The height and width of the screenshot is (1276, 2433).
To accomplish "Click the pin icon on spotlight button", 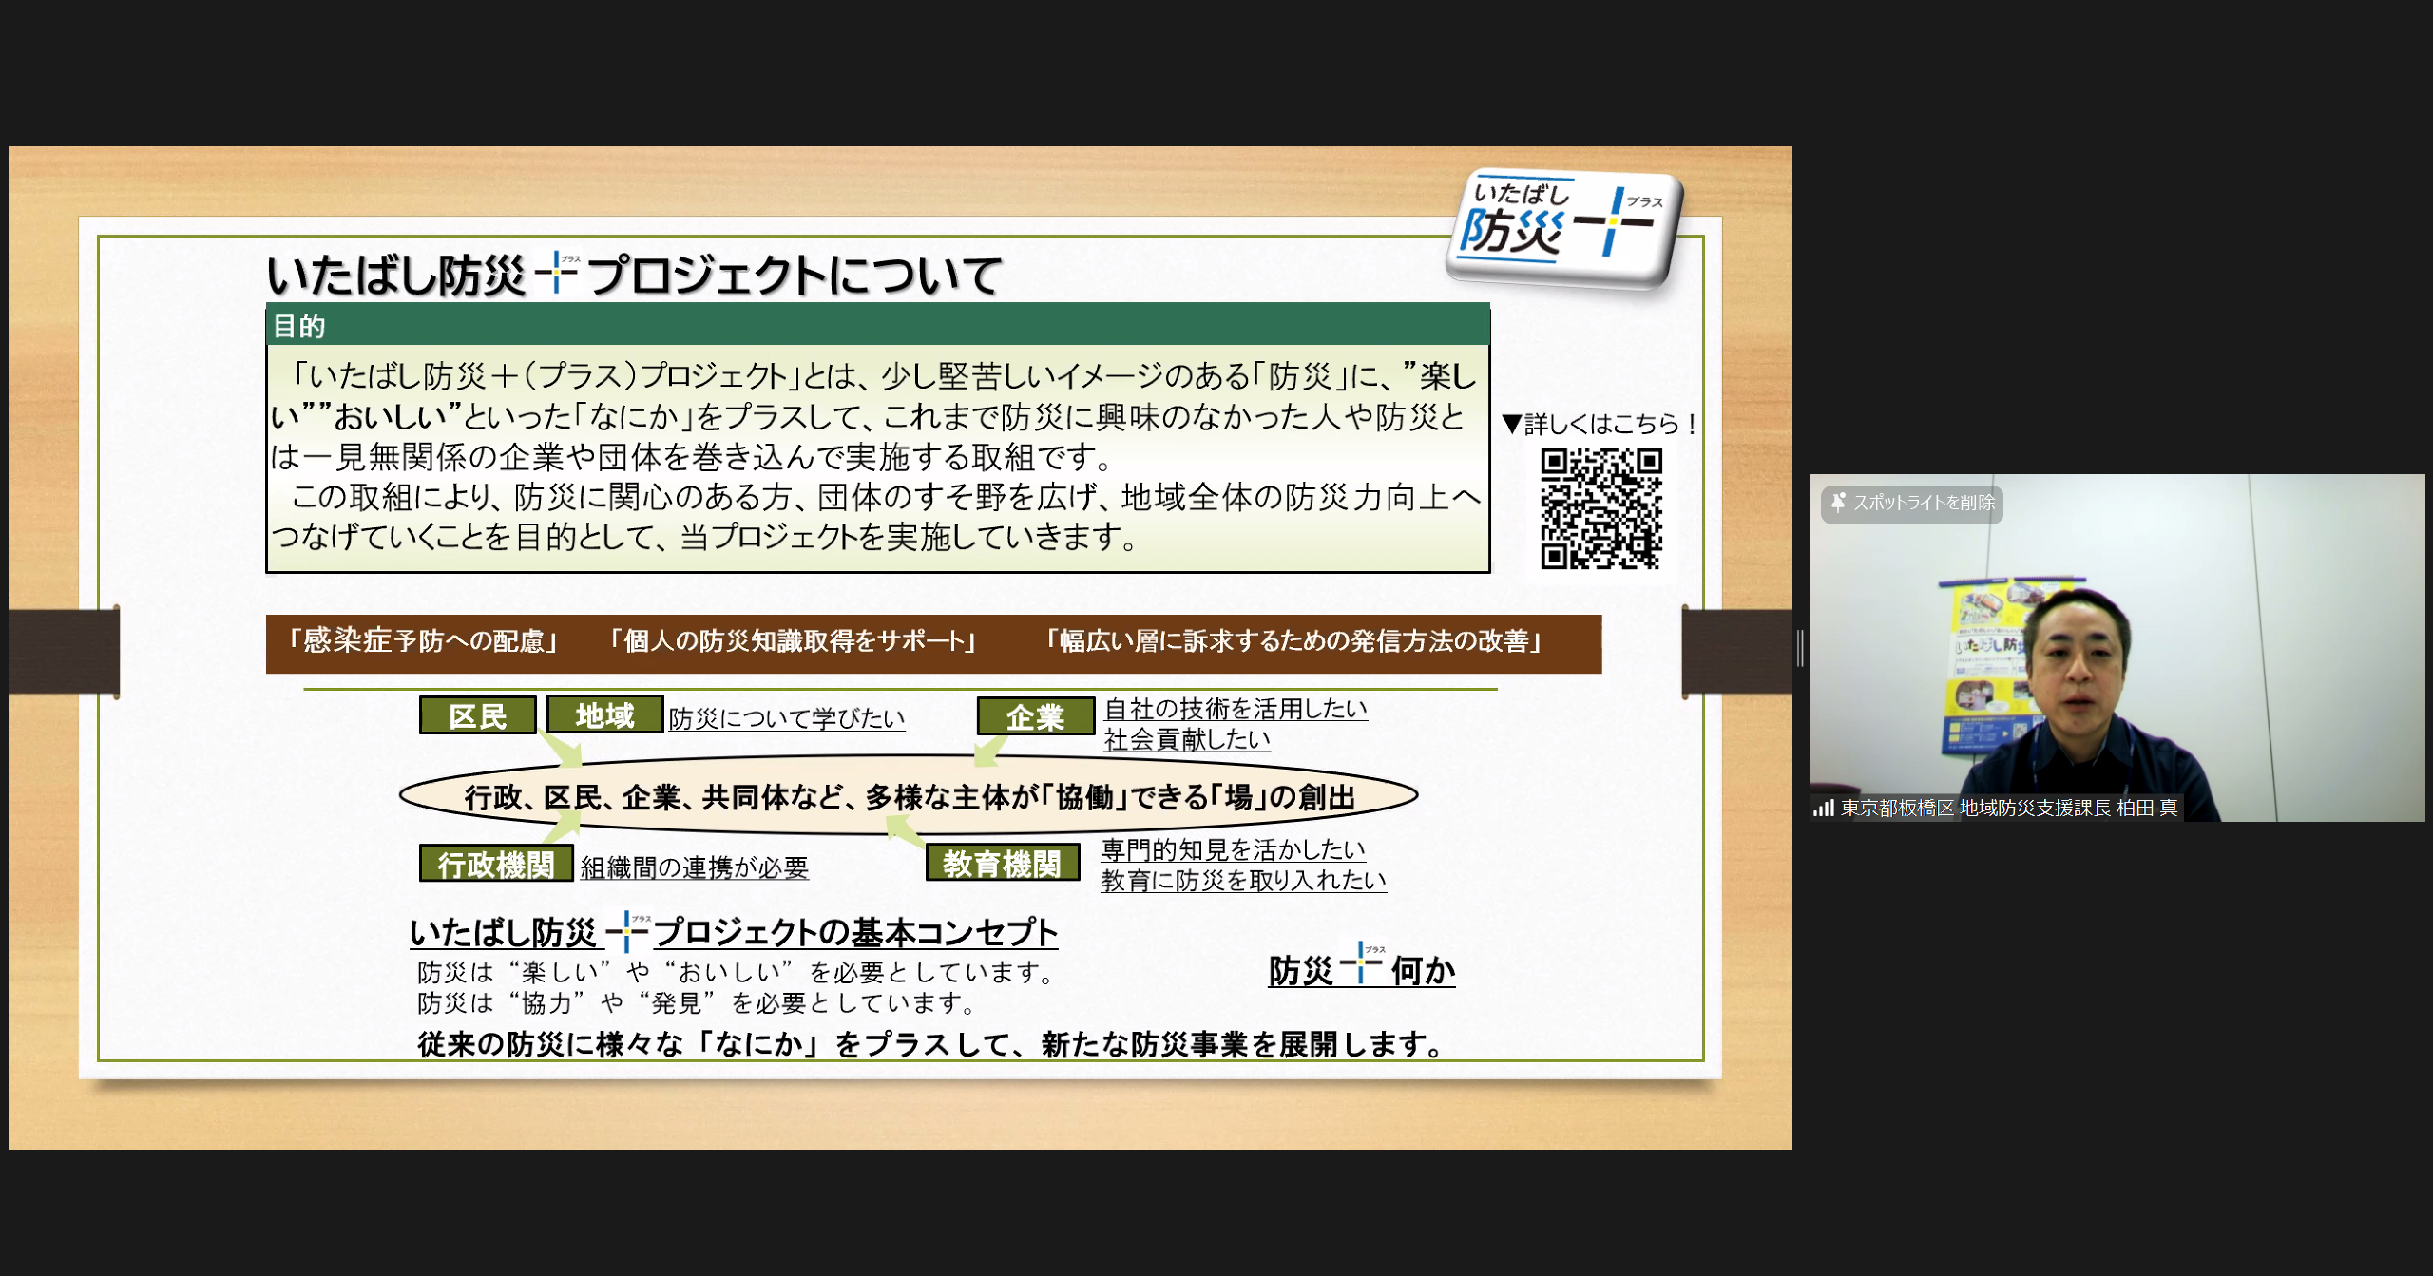I will coord(1838,503).
